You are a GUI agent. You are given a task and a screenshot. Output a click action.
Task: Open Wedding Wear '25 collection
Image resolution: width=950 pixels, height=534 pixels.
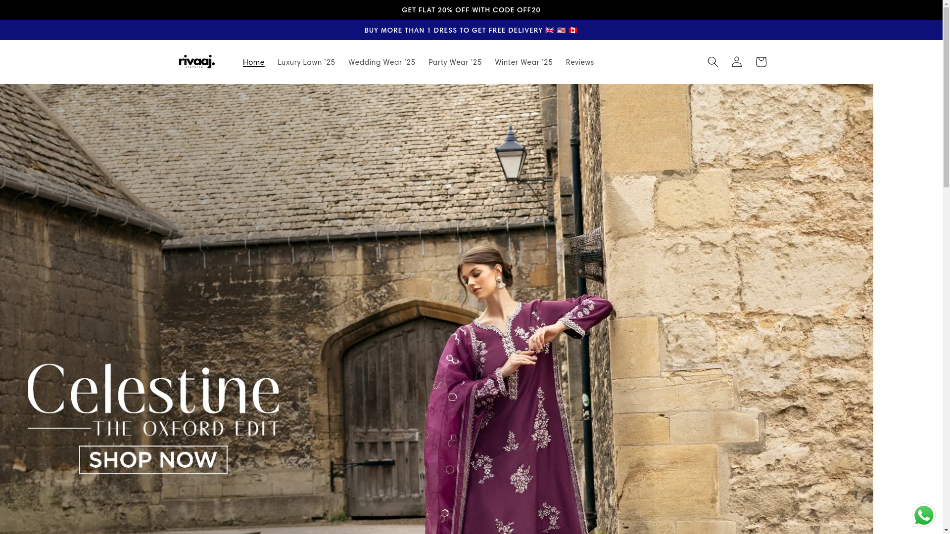click(382, 62)
